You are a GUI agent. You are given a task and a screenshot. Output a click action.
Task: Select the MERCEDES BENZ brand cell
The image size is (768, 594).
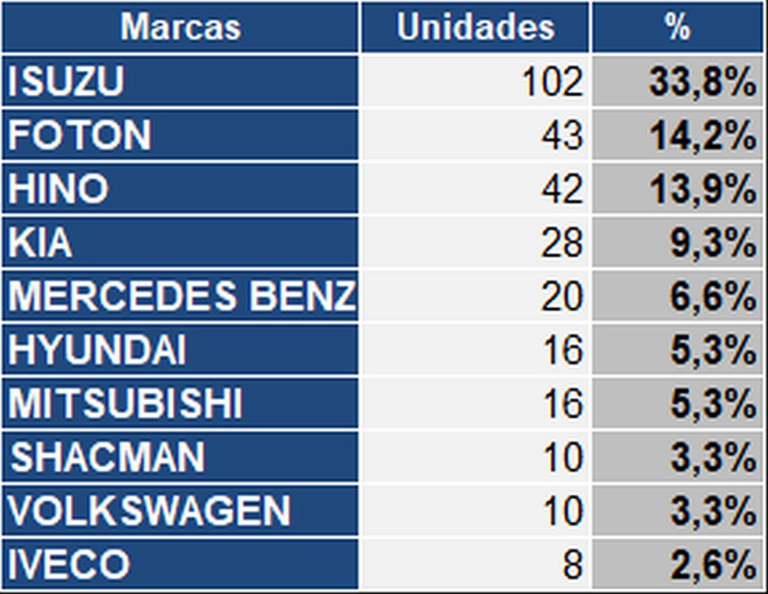180,297
